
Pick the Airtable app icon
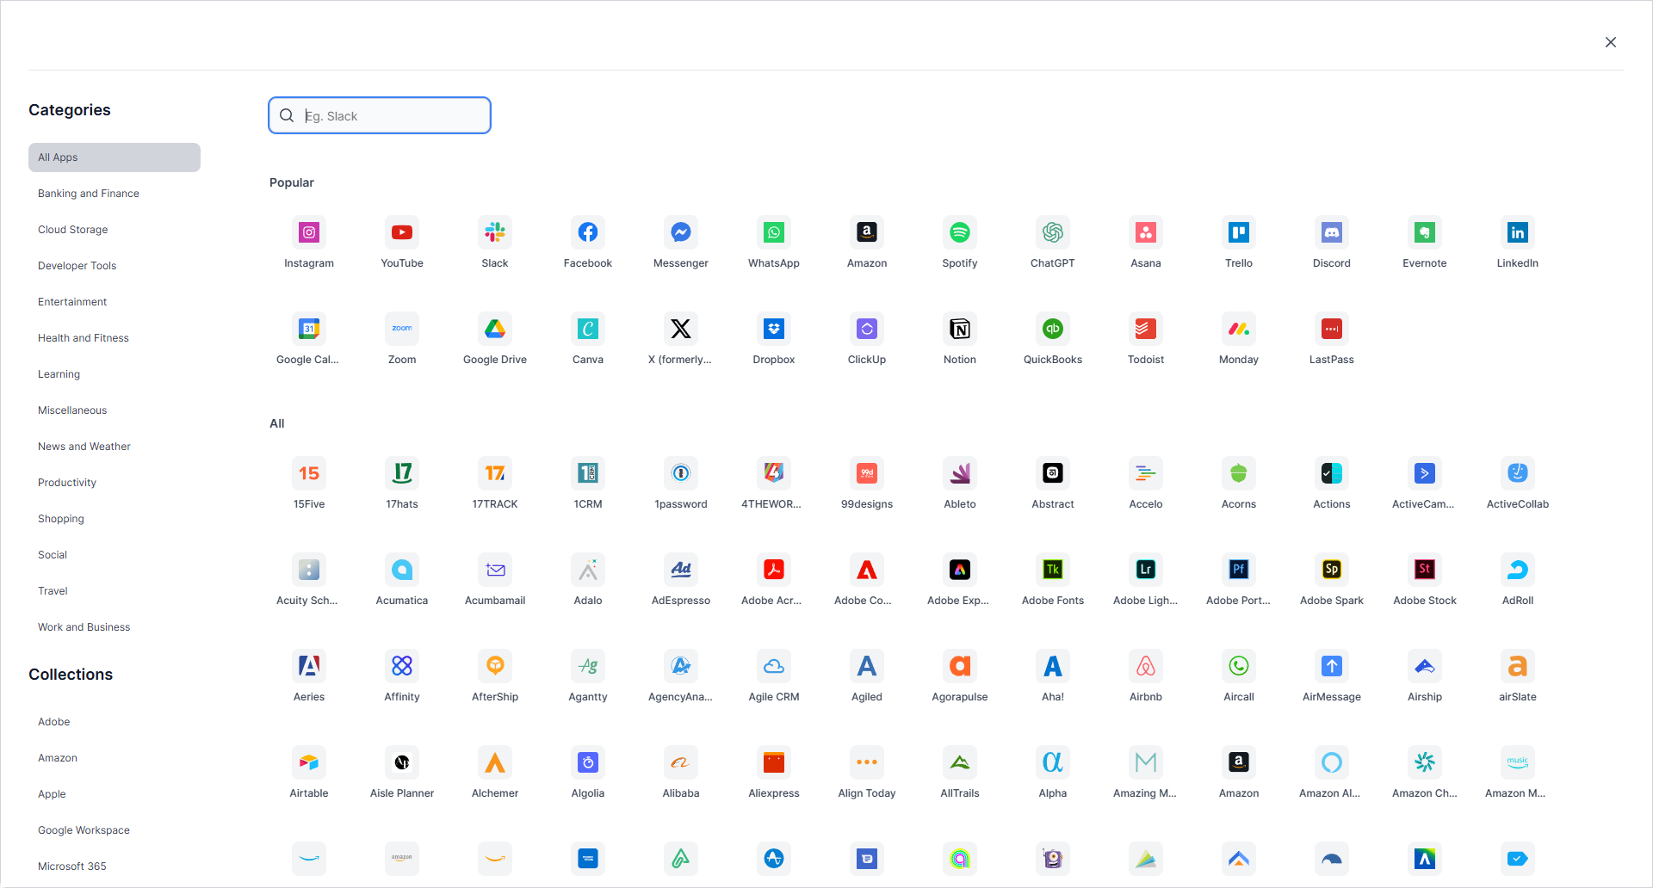(309, 762)
